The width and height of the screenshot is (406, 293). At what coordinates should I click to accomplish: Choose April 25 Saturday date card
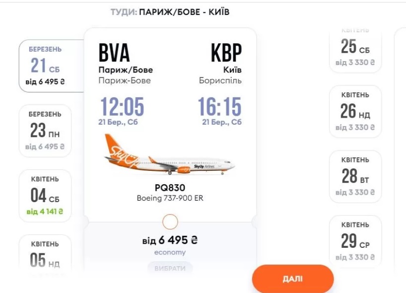(355, 51)
